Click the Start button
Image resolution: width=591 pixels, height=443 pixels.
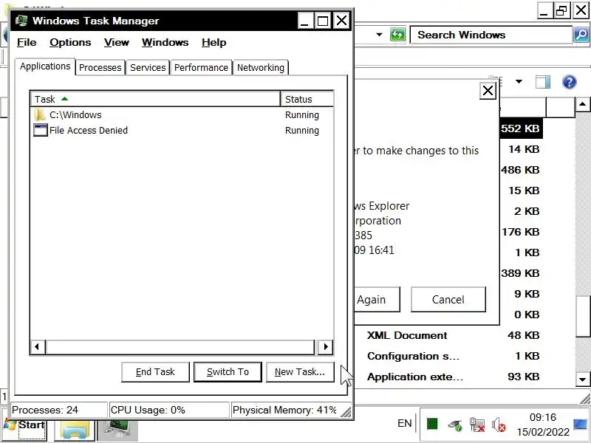click(25, 428)
